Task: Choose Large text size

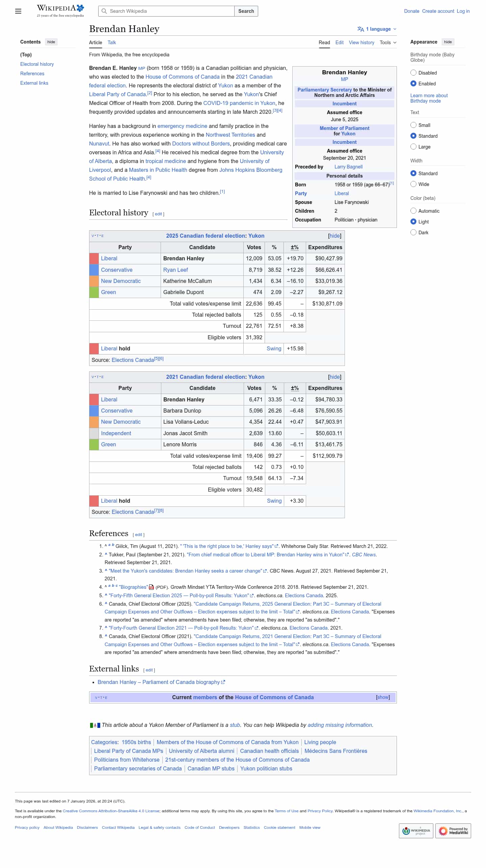Action: point(413,147)
